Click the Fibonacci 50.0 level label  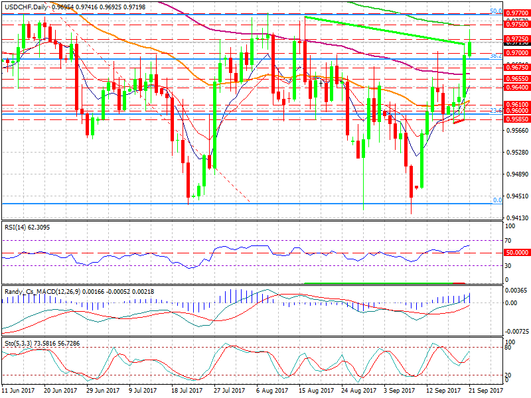coord(495,11)
